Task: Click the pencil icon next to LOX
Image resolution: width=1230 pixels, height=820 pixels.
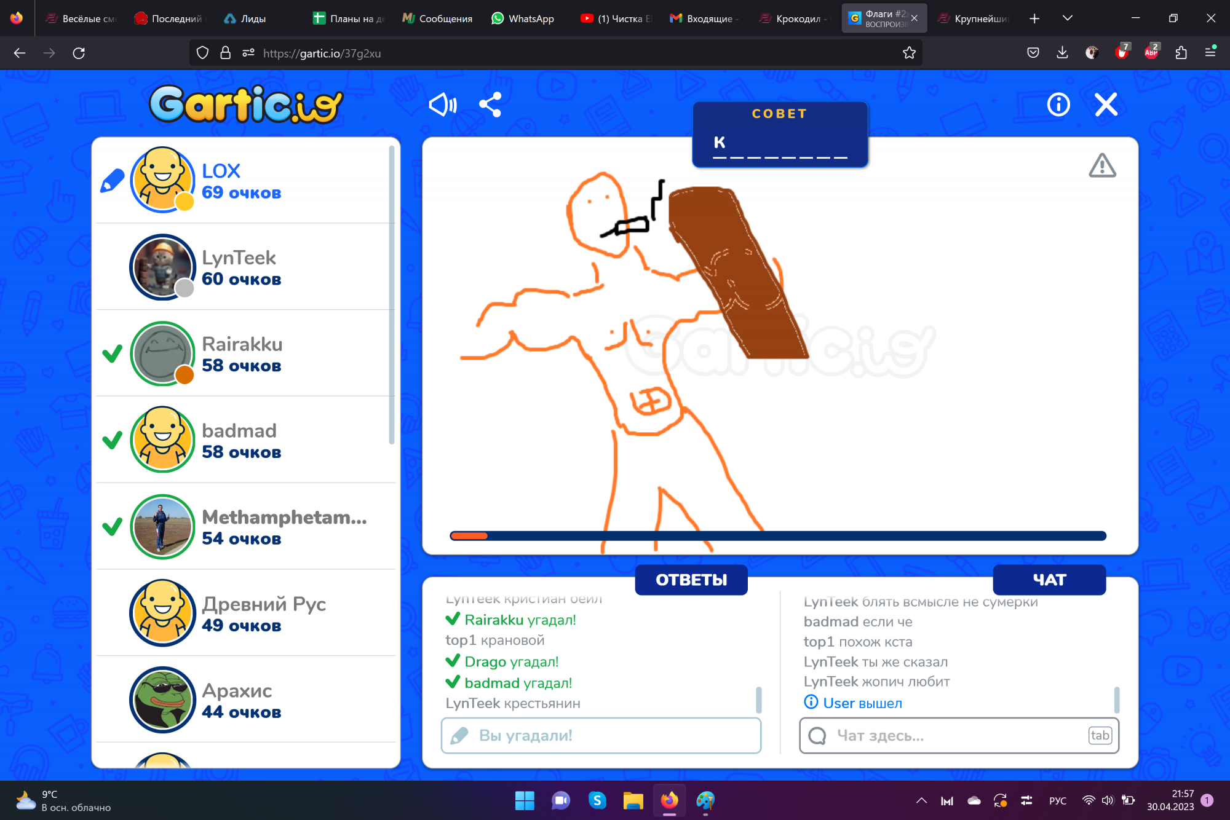Action: [x=112, y=179]
